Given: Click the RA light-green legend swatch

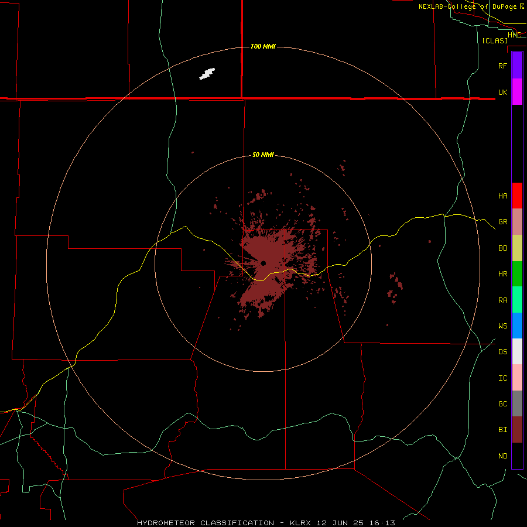Looking at the screenshot, I should click(x=517, y=300).
